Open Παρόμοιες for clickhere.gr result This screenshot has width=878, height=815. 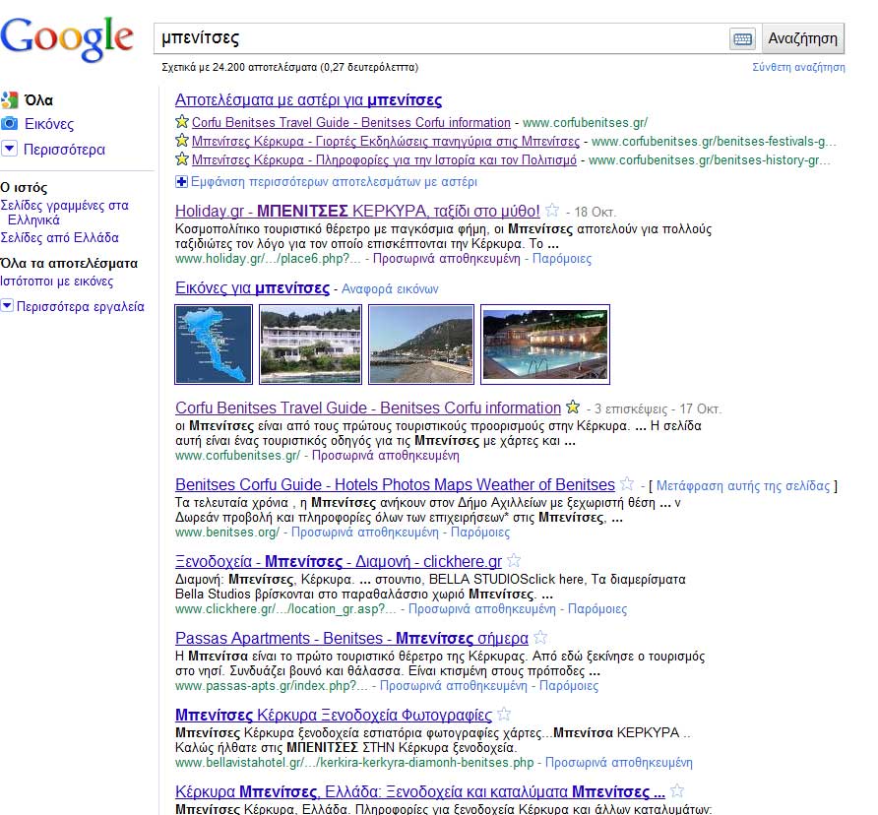coord(597,609)
